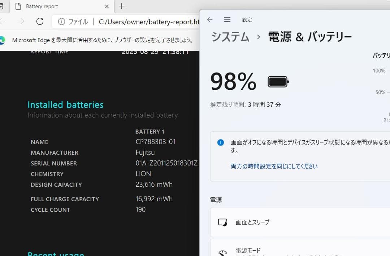The height and width of the screenshot is (256, 390).
Task: Open the Settings navigation menu
Action: click(227, 20)
